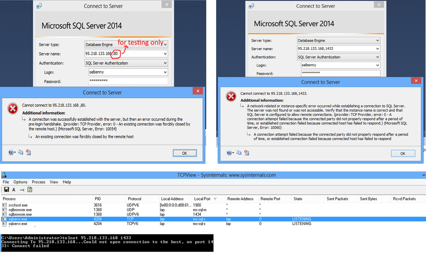Open the Options menu in TCPView
This screenshot has width=426, height=259.
tap(20, 182)
